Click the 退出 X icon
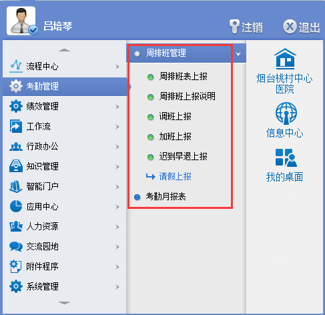 pyautogui.click(x=290, y=27)
